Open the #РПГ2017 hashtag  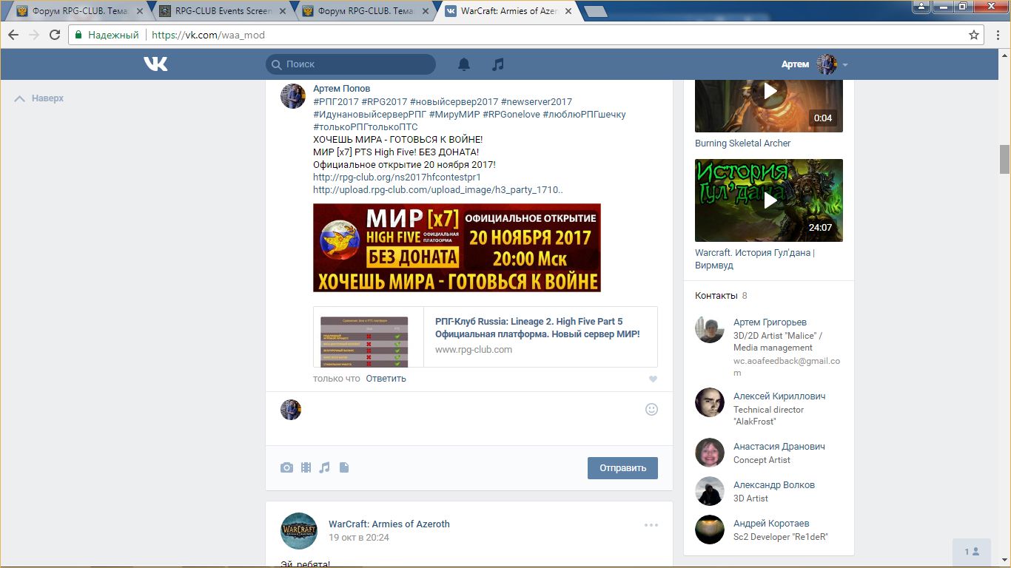pyautogui.click(x=336, y=102)
